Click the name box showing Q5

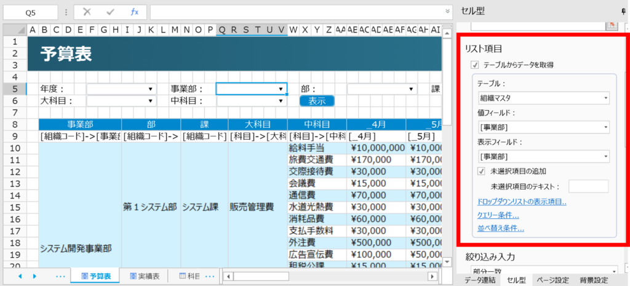pyautogui.click(x=31, y=12)
